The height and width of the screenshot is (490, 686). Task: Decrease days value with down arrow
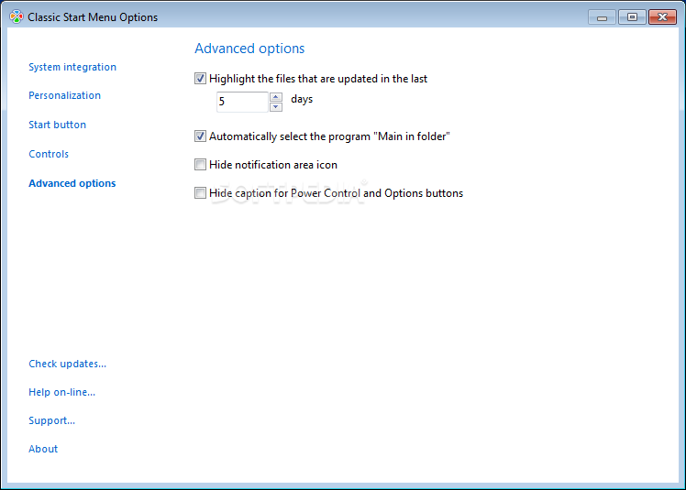click(276, 107)
